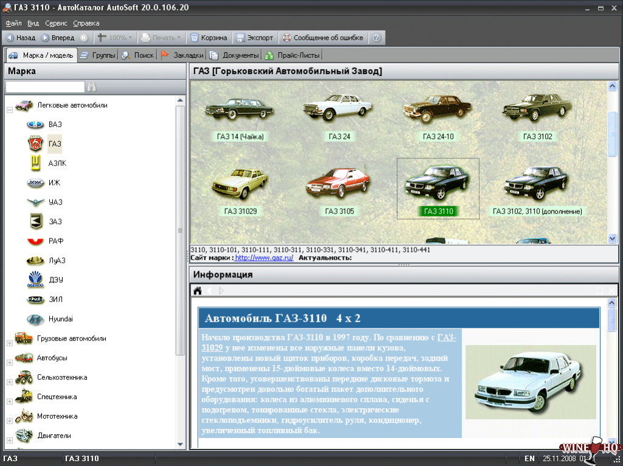
Task: Select the УАЗ brand logo
Action: pyautogui.click(x=35, y=203)
